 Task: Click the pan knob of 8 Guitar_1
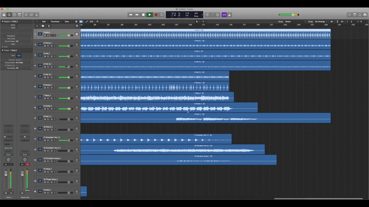point(77,108)
